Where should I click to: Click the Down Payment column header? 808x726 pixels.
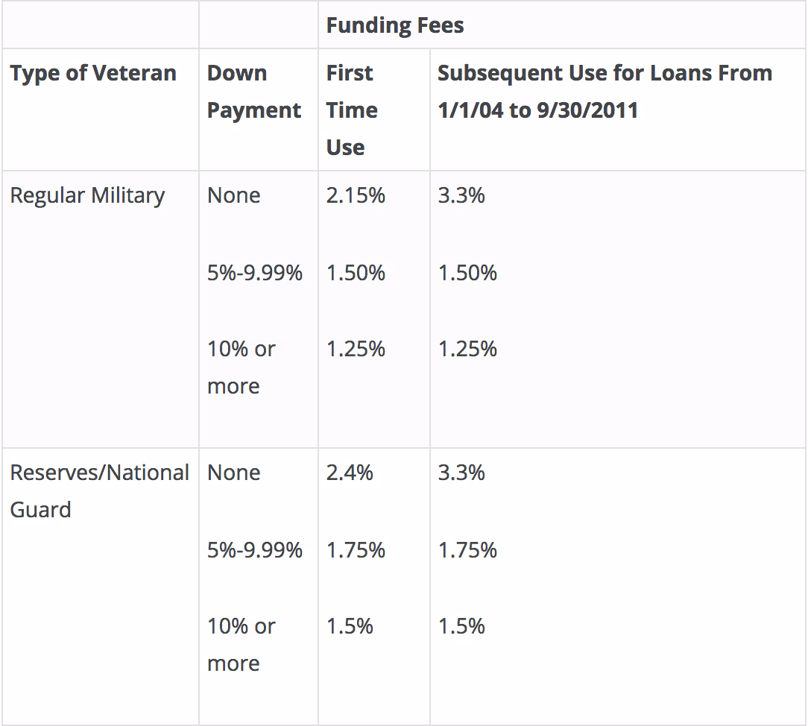point(253,92)
